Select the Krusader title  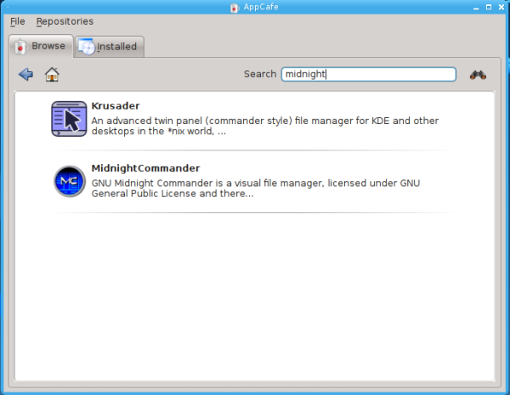(116, 105)
